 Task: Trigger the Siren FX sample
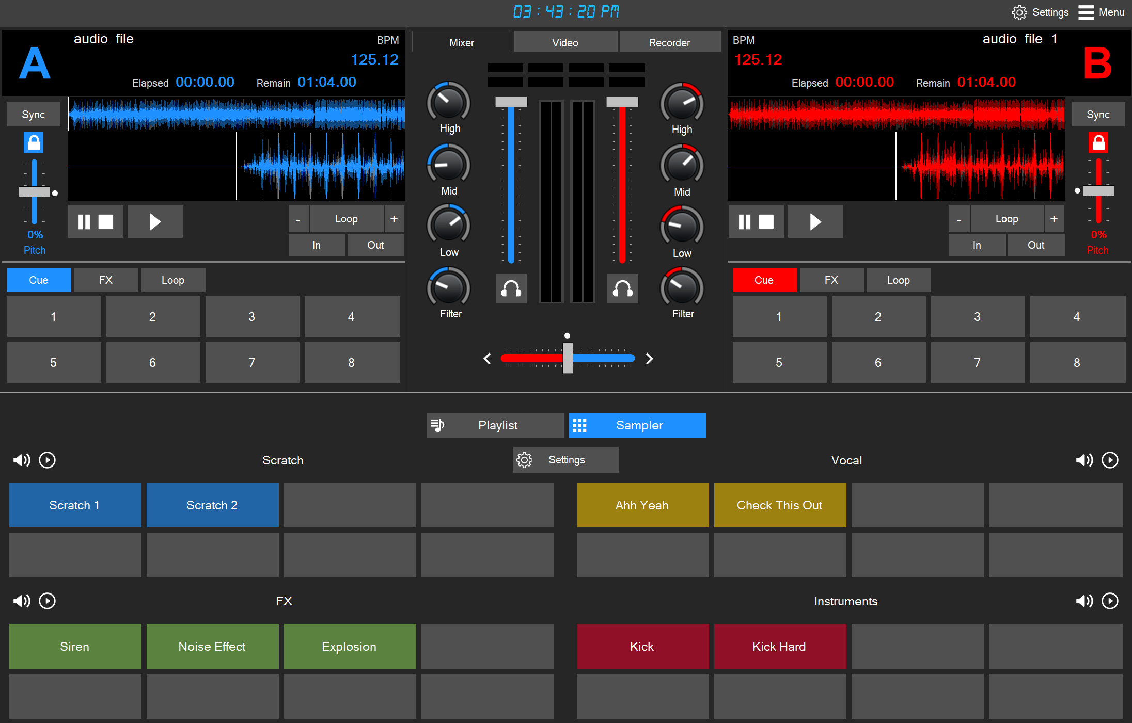[x=74, y=646]
